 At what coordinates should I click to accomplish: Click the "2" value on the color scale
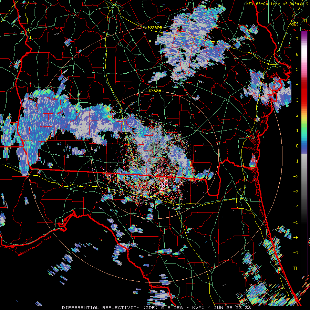297,115
